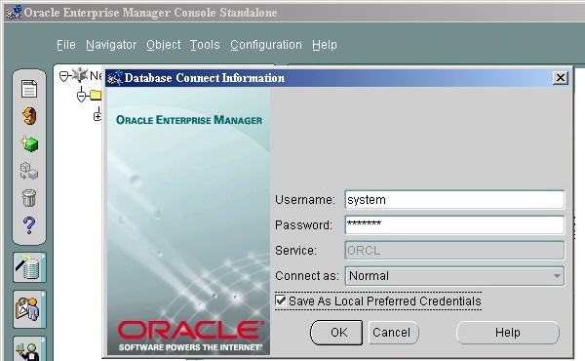Click the report document icon in sidebar
This screenshot has height=361, width=585.
(29, 89)
